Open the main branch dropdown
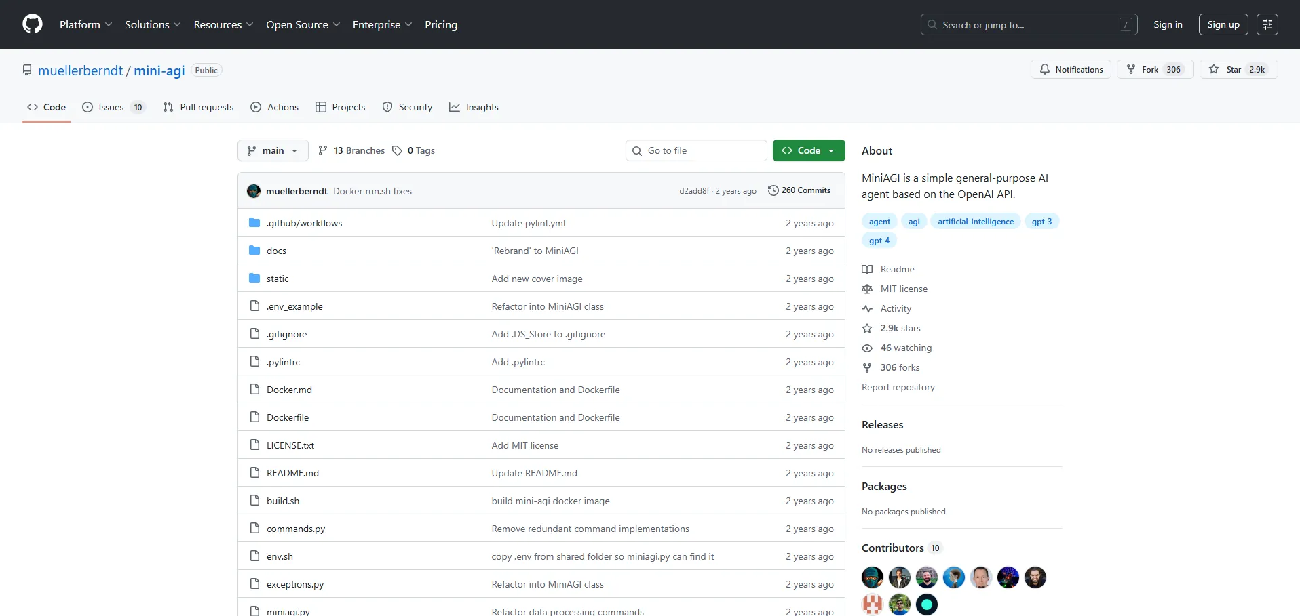 click(x=273, y=150)
